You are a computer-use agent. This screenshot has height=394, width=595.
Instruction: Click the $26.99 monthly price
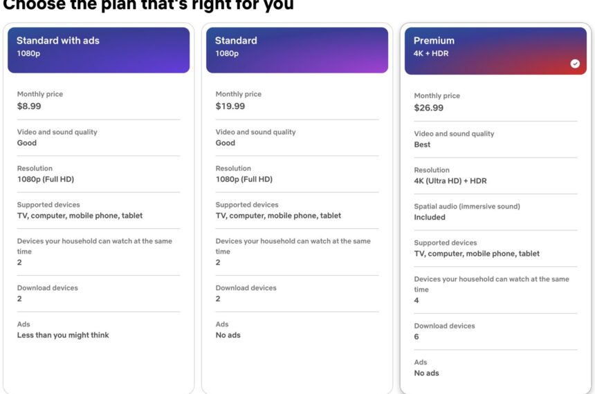pyautogui.click(x=429, y=108)
